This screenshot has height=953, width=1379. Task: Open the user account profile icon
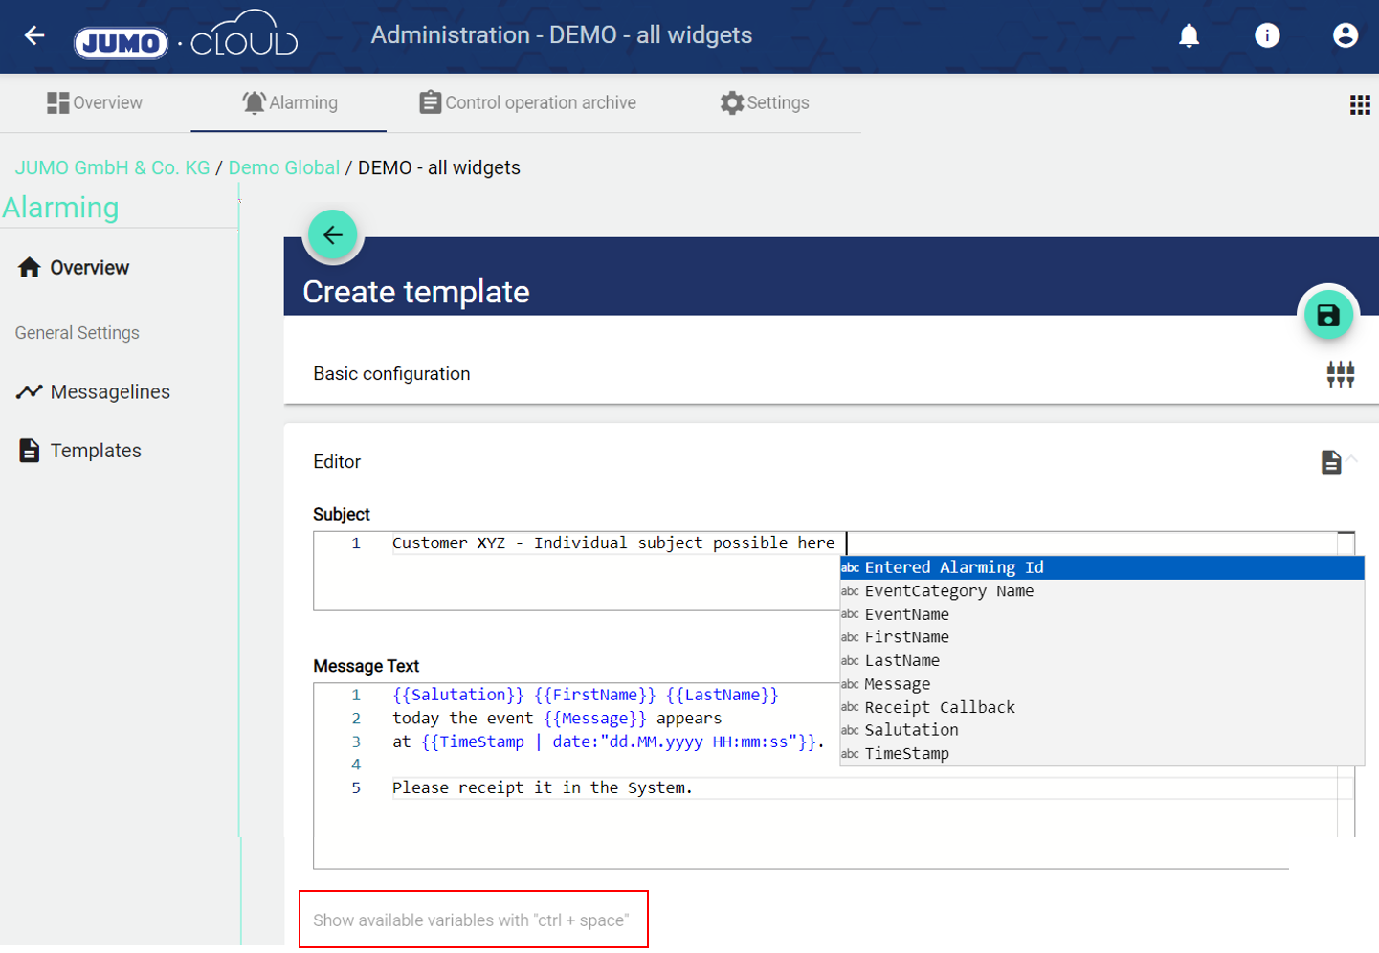point(1345,36)
